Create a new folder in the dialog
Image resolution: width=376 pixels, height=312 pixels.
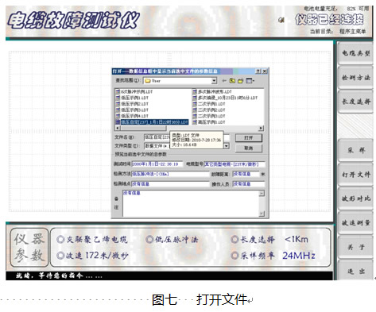click(x=240, y=80)
